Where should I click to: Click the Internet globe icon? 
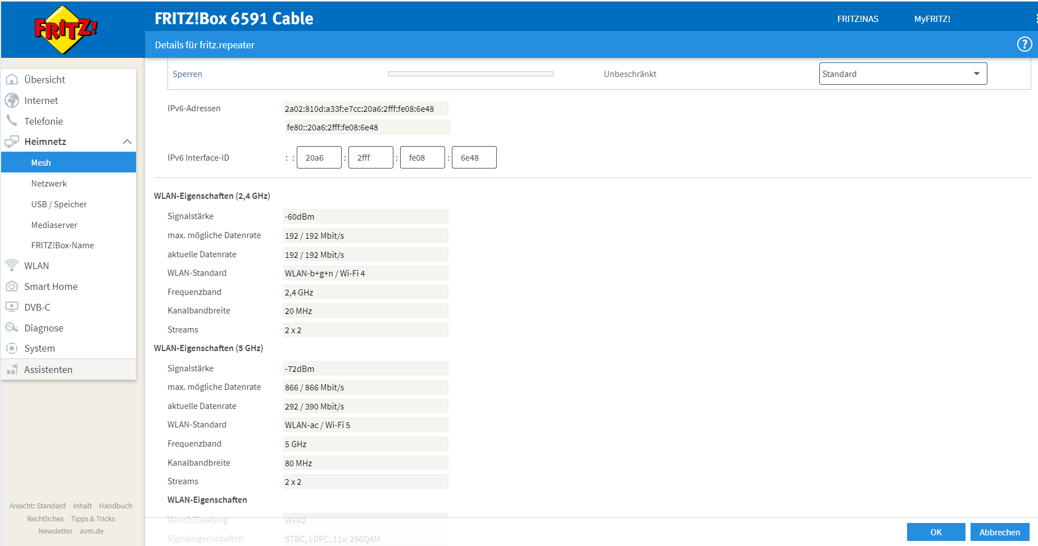point(12,101)
